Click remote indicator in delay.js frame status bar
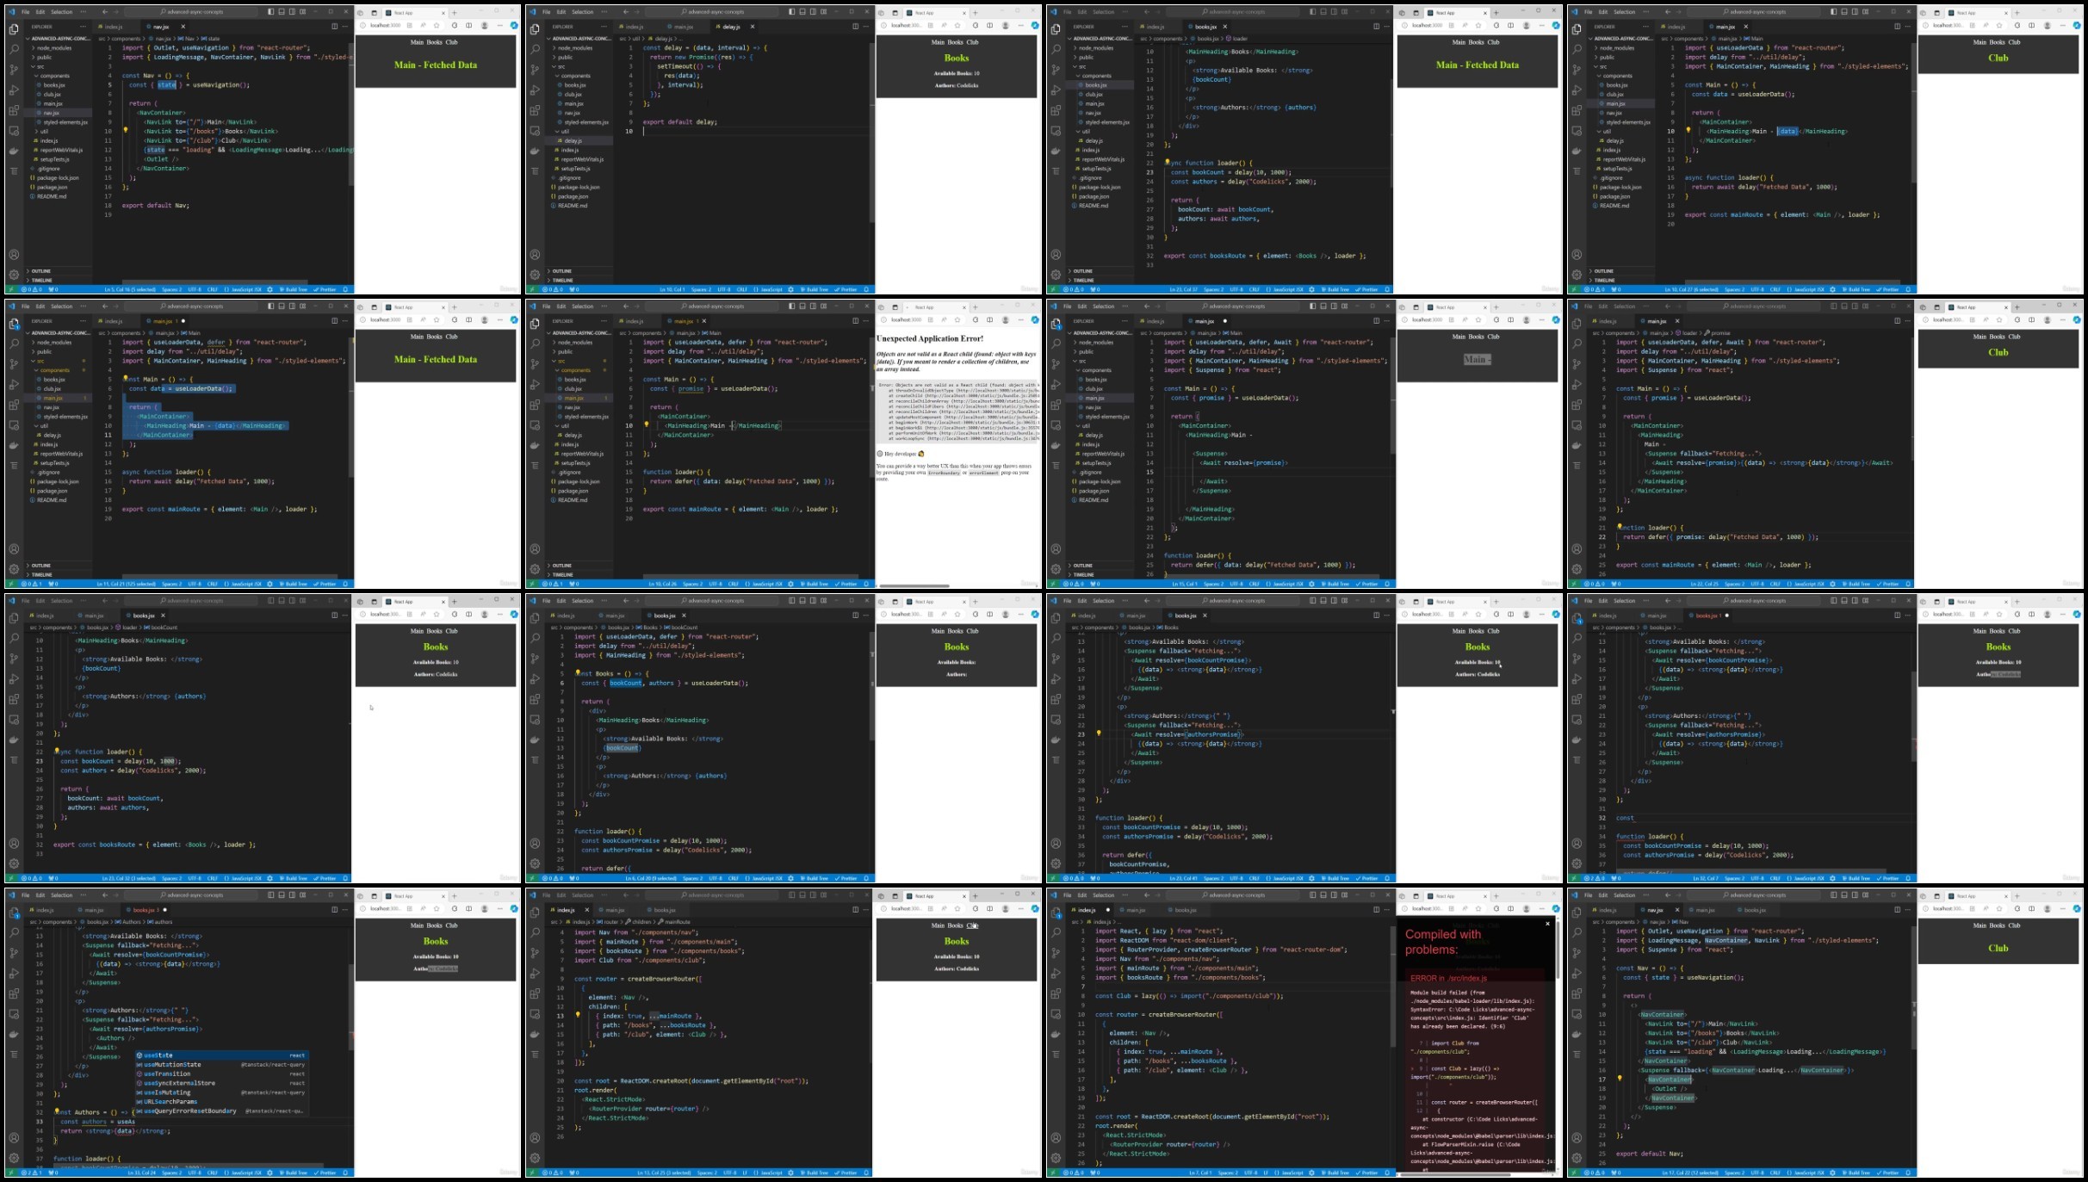2088x1182 pixels. coord(531,289)
